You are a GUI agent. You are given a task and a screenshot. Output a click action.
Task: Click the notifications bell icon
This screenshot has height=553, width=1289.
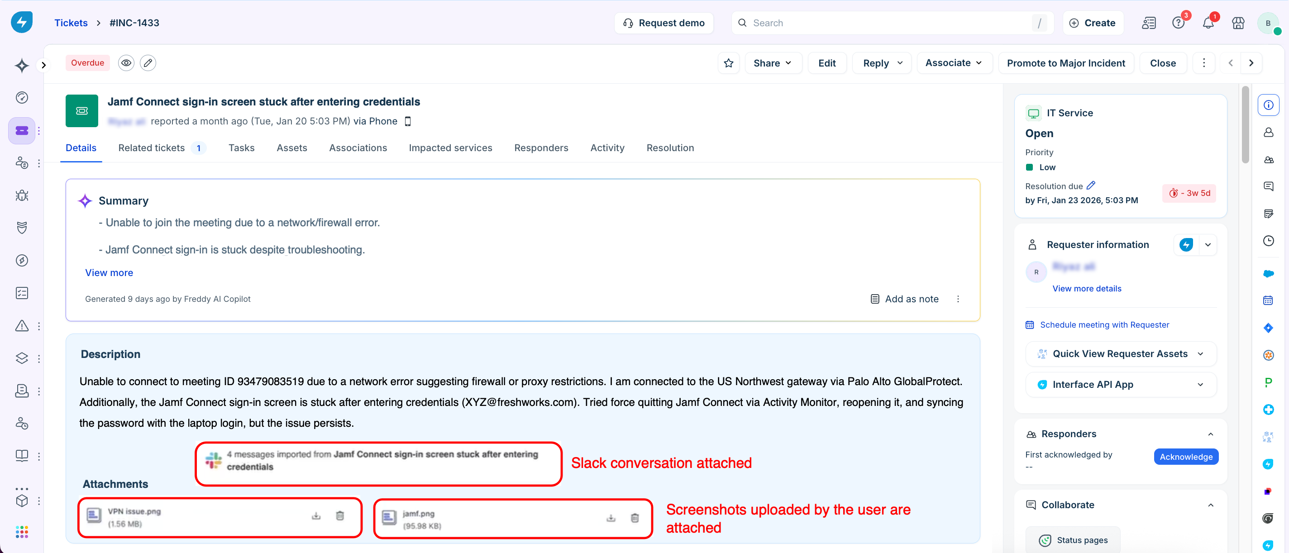[x=1208, y=23]
